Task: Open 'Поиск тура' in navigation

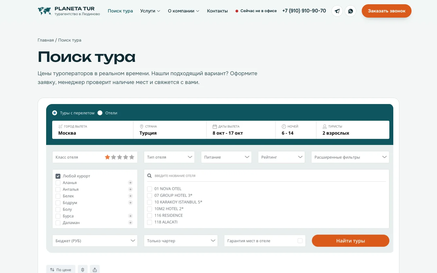Action: (x=120, y=11)
